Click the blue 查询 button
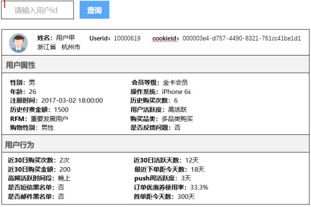The height and width of the screenshot is (207, 311). coord(94,10)
